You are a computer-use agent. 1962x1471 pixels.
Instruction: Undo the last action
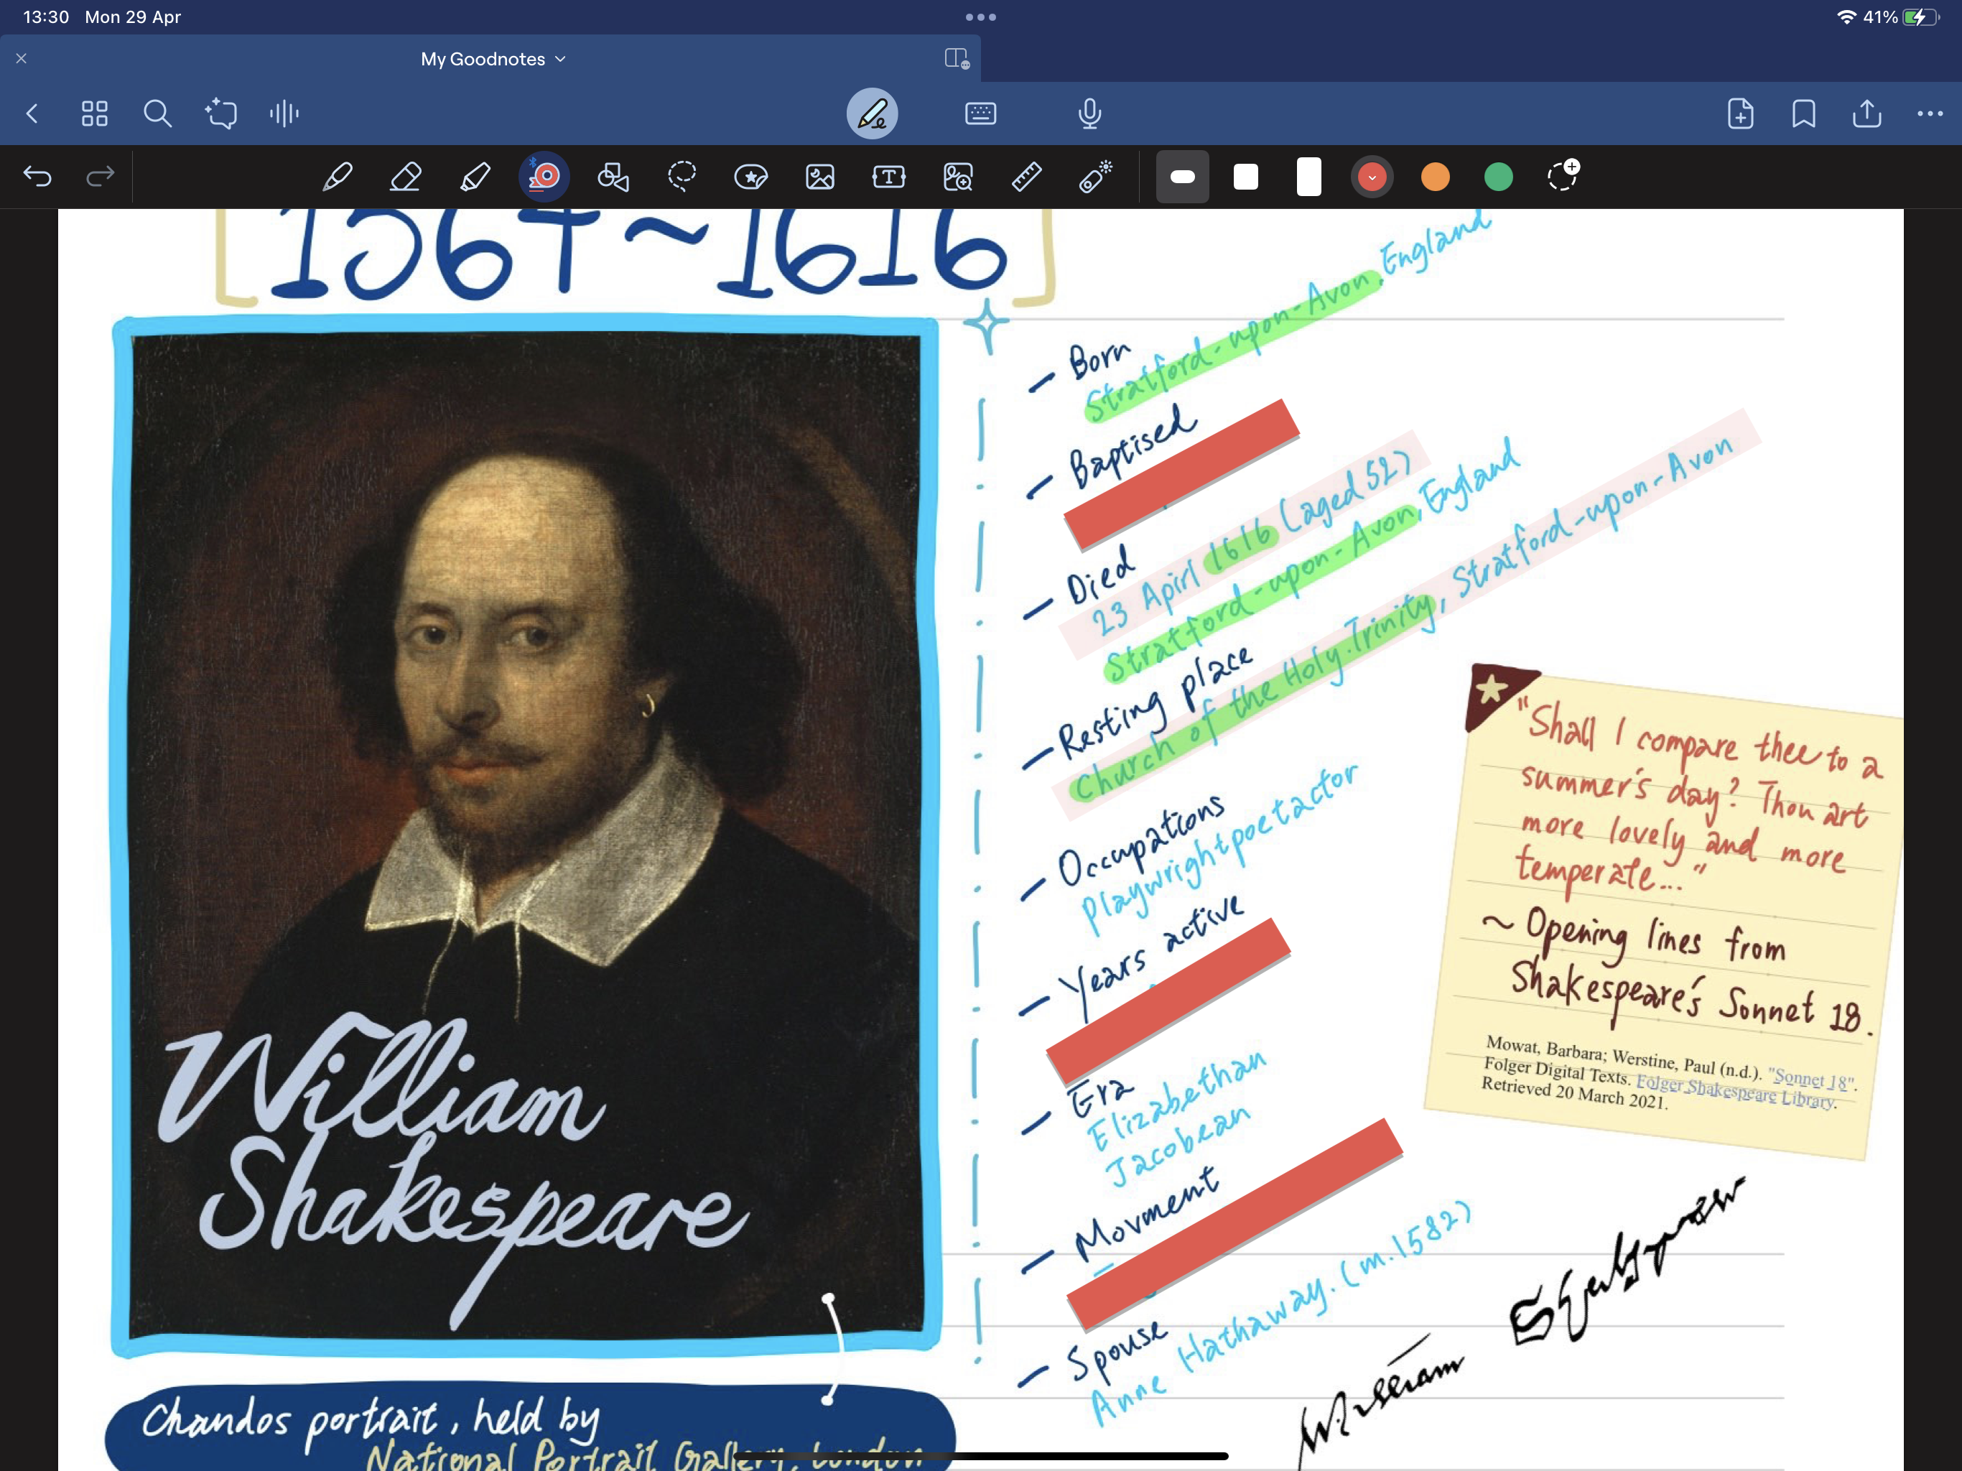(x=37, y=177)
